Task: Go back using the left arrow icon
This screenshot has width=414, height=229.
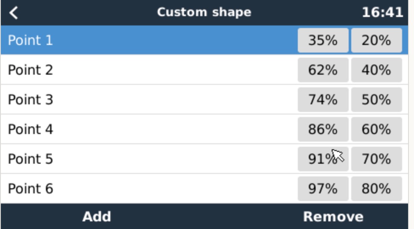Action: pyautogui.click(x=14, y=13)
